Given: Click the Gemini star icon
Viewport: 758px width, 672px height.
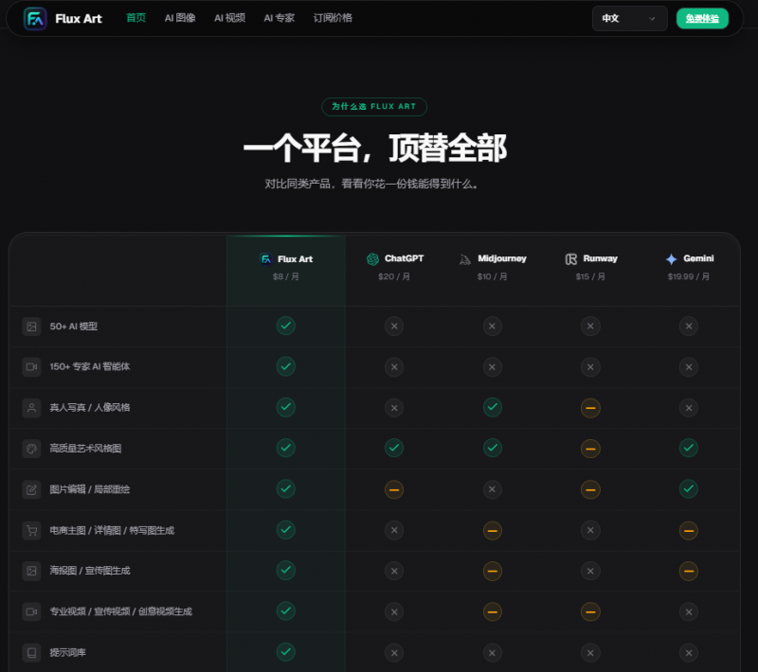Looking at the screenshot, I should [671, 259].
